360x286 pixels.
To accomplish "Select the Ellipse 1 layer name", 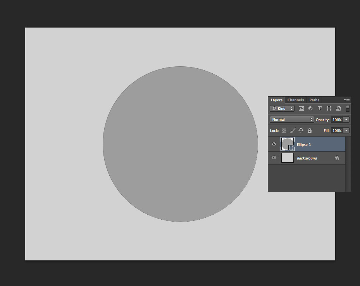I will coord(303,145).
